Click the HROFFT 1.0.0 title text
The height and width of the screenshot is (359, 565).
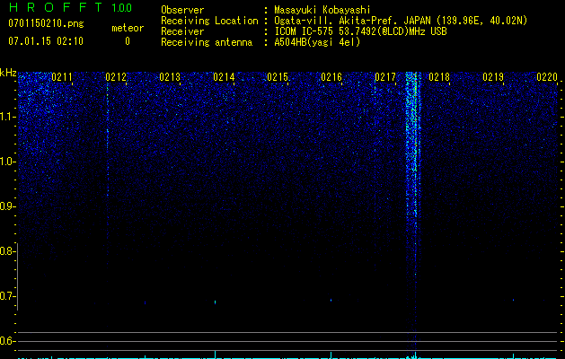(x=70, y=7)
